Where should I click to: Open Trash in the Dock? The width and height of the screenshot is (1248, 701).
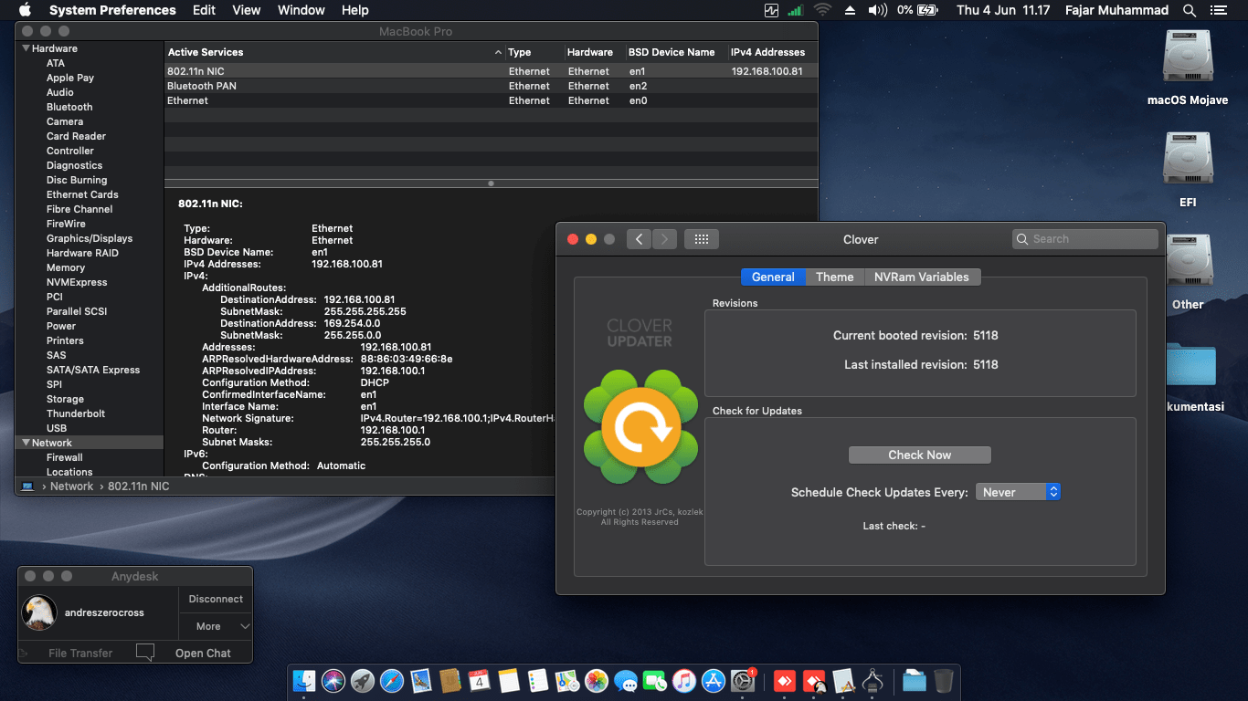point(944,681)
